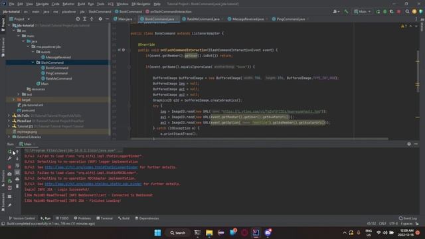Pin the Run tab

[x=10, y=205]
